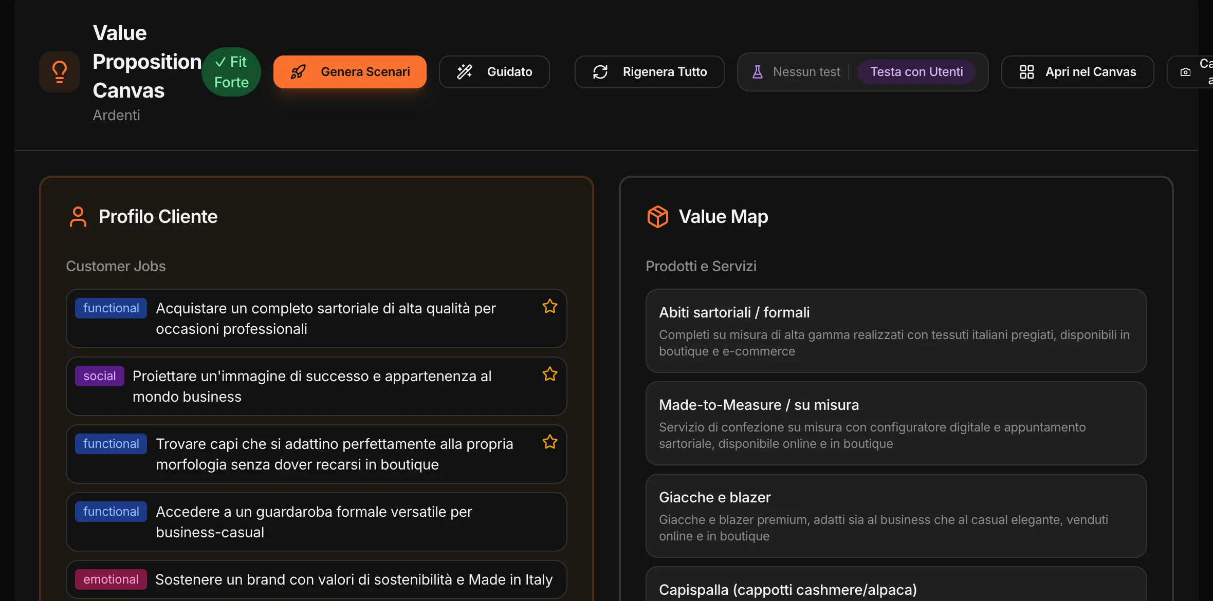
Task: Select the 'Capispalla (cappotti cashmere/alpaca)' card
Action: click(896, 585)
